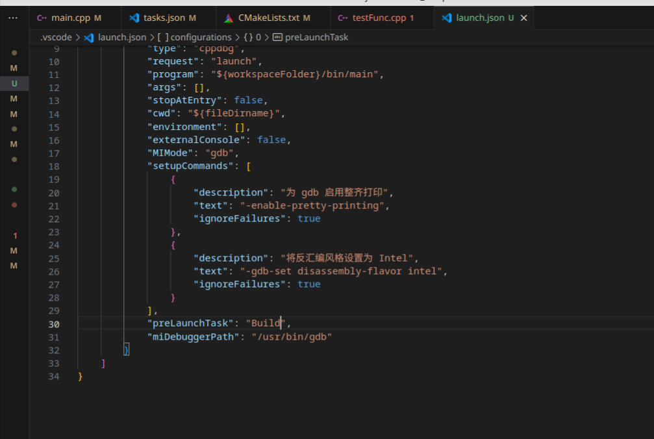Screen dimensions: 654x439
Task: Click the "launch" request value
Action: pos(234,61)
